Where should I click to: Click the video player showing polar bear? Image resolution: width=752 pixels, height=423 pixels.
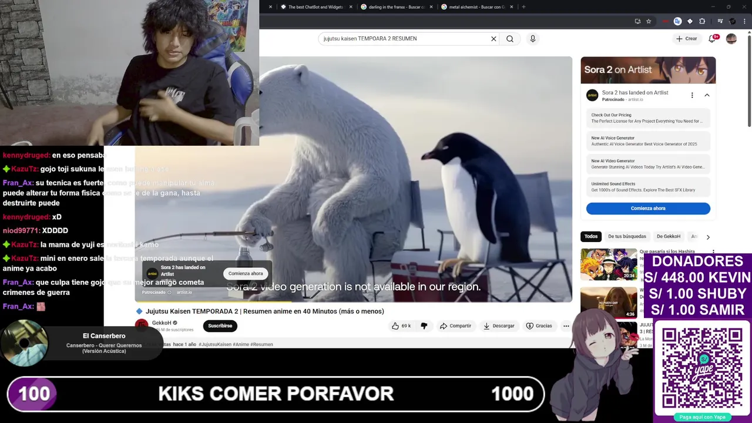(x=354, y=179)
